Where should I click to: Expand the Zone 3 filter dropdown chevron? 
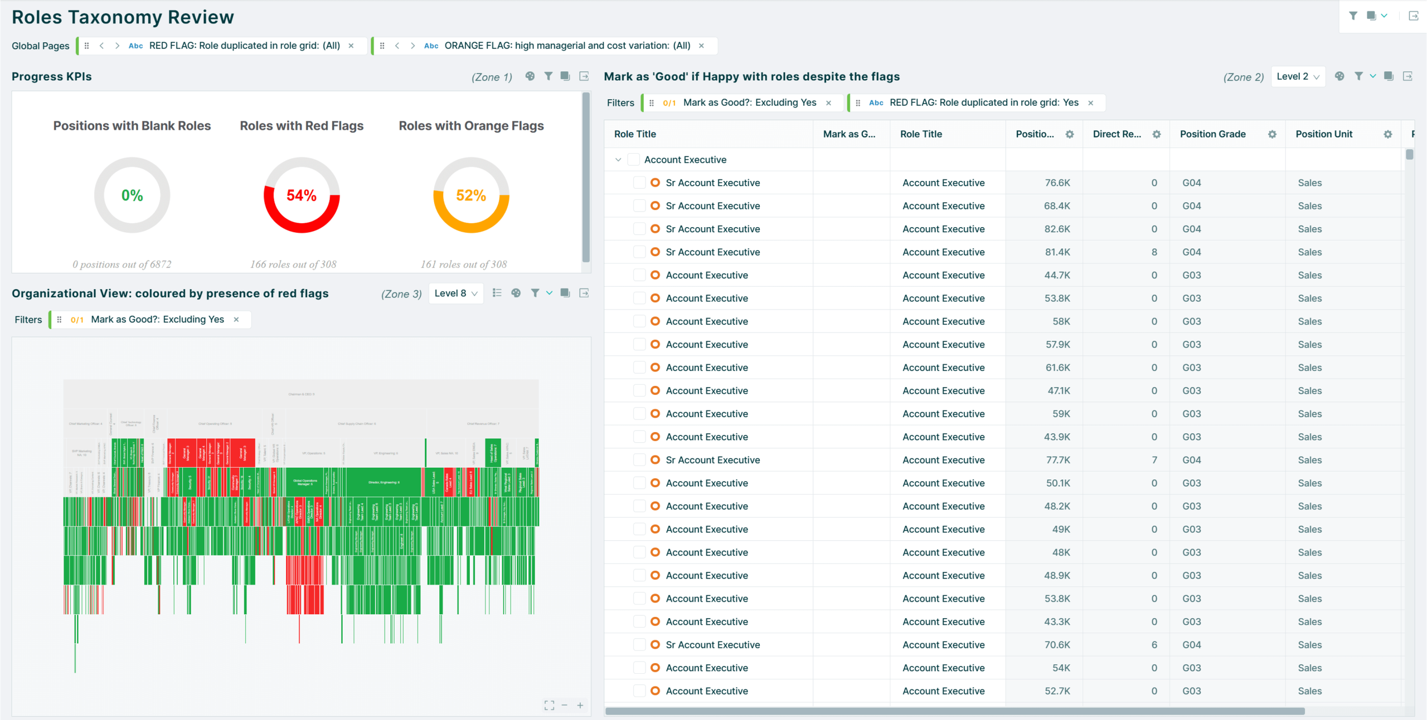(549, 293)
